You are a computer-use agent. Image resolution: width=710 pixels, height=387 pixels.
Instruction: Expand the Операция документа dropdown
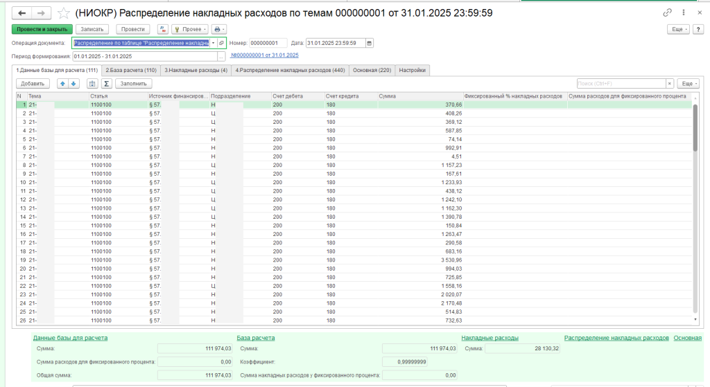point(213,43)
